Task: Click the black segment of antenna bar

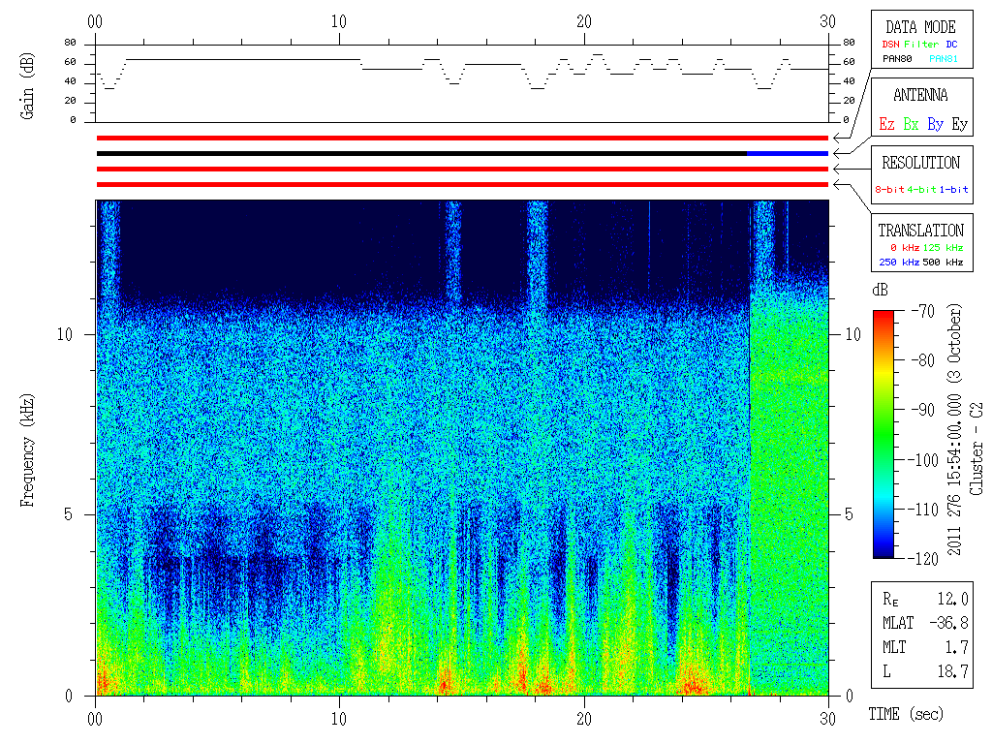Action: (422, 154)
